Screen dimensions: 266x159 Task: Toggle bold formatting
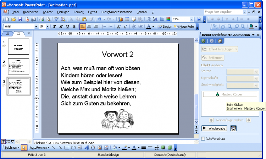point(54,27)
